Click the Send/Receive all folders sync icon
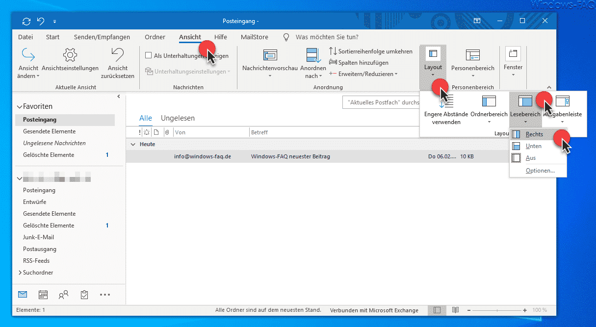 [x=26, y=21]
